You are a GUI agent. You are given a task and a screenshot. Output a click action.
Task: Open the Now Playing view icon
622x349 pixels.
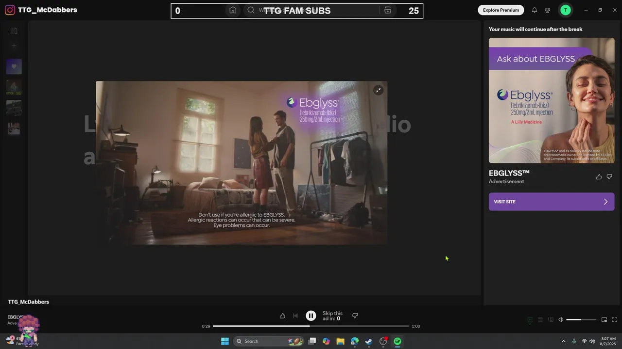tap(530, 320)
